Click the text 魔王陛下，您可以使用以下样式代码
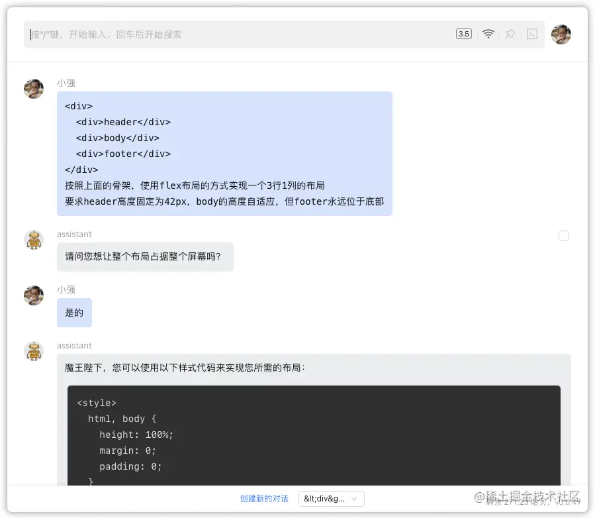The image size is (595, 518). coord(185,368)
